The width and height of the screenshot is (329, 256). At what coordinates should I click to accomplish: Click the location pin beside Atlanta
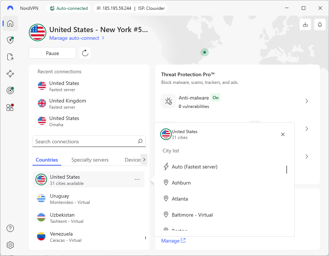[x=166, y=198]
